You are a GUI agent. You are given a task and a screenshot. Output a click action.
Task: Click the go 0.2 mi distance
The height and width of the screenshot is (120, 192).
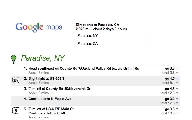point(172,99)
